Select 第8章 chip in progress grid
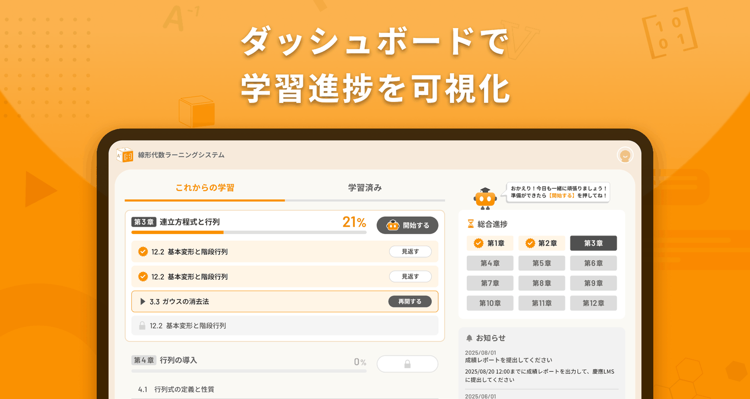 point(542,283)
